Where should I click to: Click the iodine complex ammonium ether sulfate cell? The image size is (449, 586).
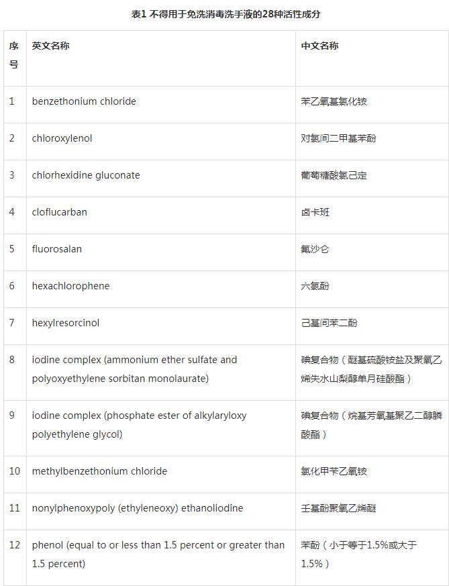coord(134,369)
